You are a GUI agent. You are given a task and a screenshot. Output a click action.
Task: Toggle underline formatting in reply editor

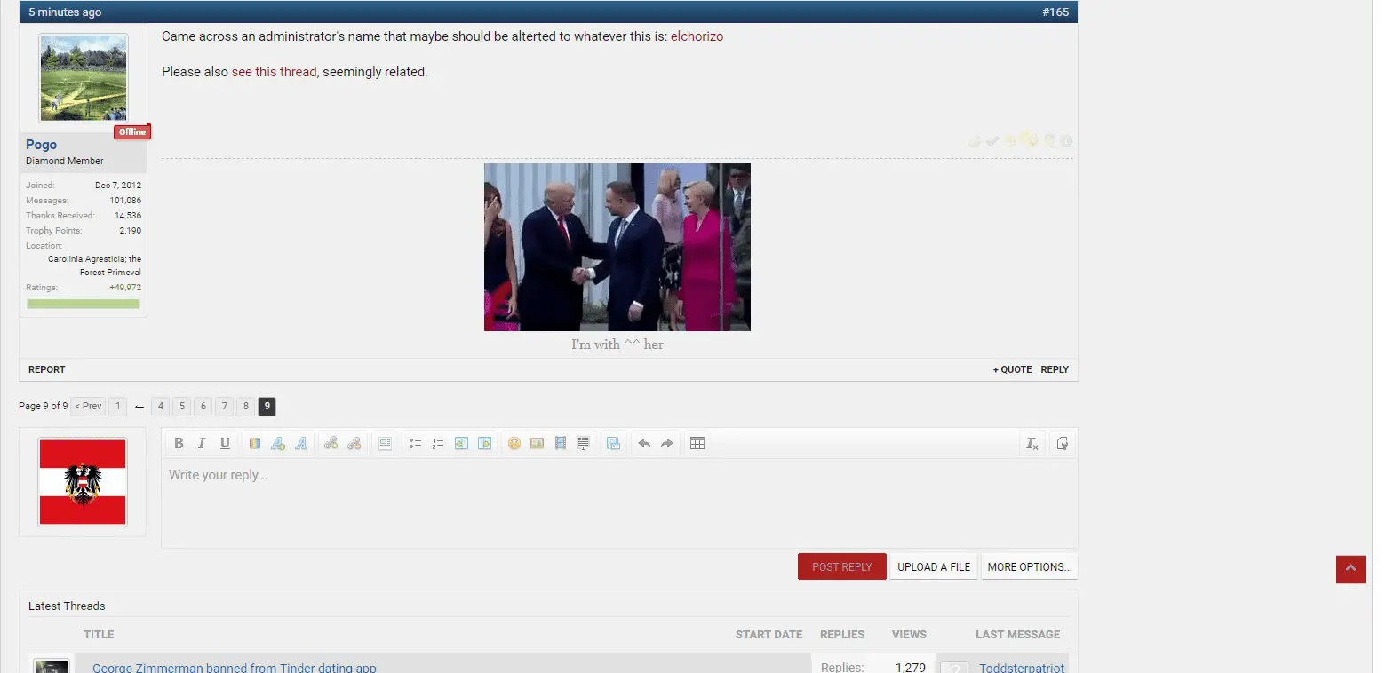click(x=225, y=444)
